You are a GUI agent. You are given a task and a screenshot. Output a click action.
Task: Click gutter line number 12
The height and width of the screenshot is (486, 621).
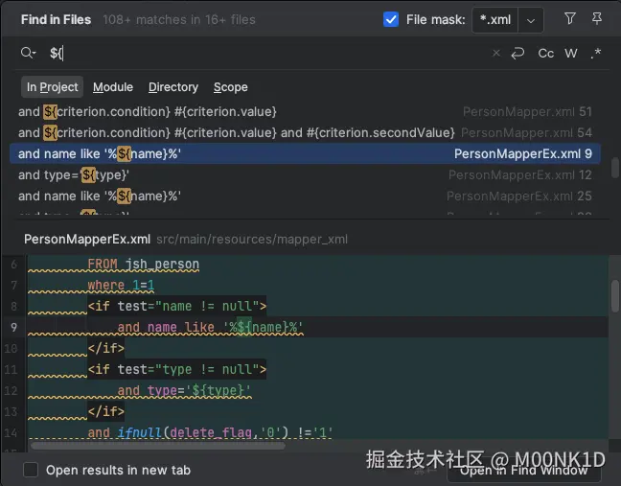[11, 390]
